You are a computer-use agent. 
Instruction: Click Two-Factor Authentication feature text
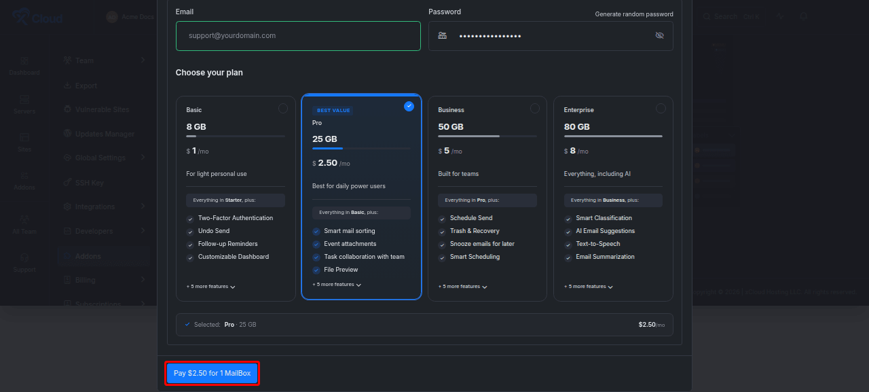(236, 218)
